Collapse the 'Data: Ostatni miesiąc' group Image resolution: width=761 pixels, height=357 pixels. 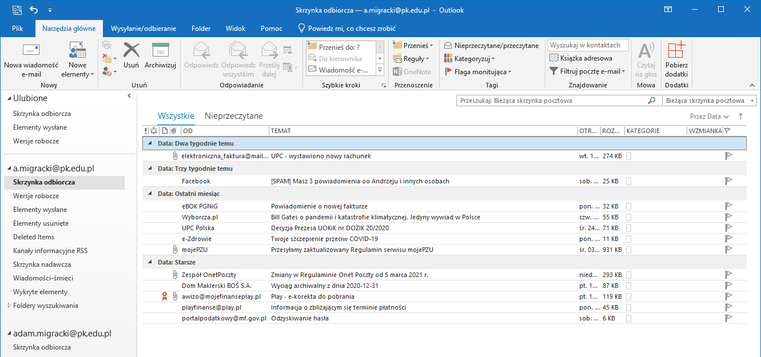(150, 194)
